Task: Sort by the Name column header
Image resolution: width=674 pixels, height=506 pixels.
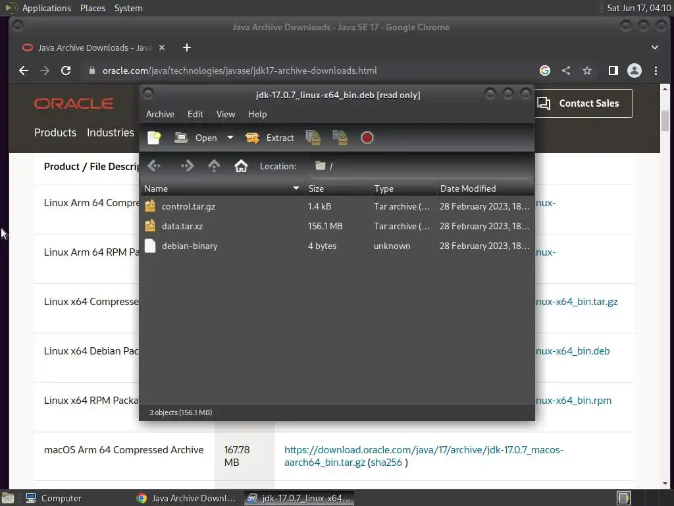Action: coord(222,189)
